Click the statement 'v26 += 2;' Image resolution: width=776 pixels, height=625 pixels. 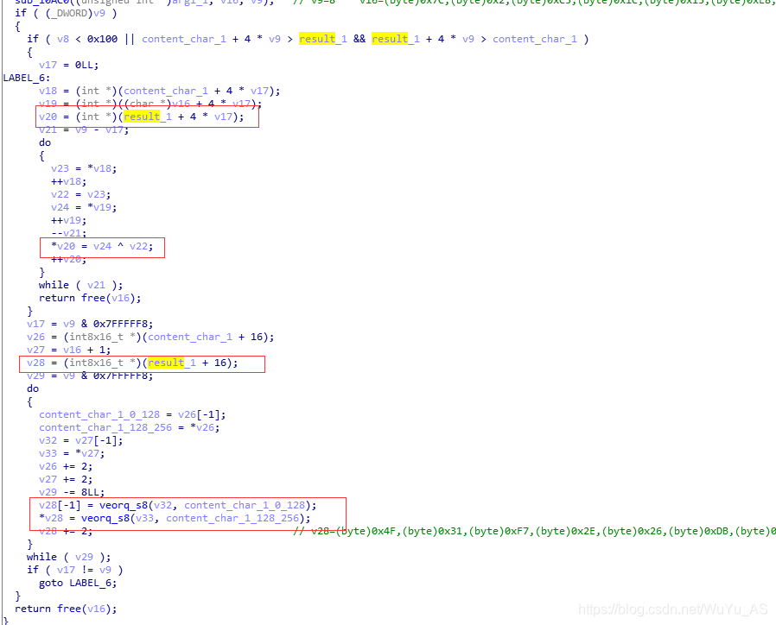click(66, 466)
